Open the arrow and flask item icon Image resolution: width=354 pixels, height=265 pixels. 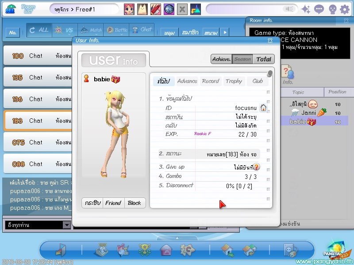pyautogui.click(x=196, y=9)
